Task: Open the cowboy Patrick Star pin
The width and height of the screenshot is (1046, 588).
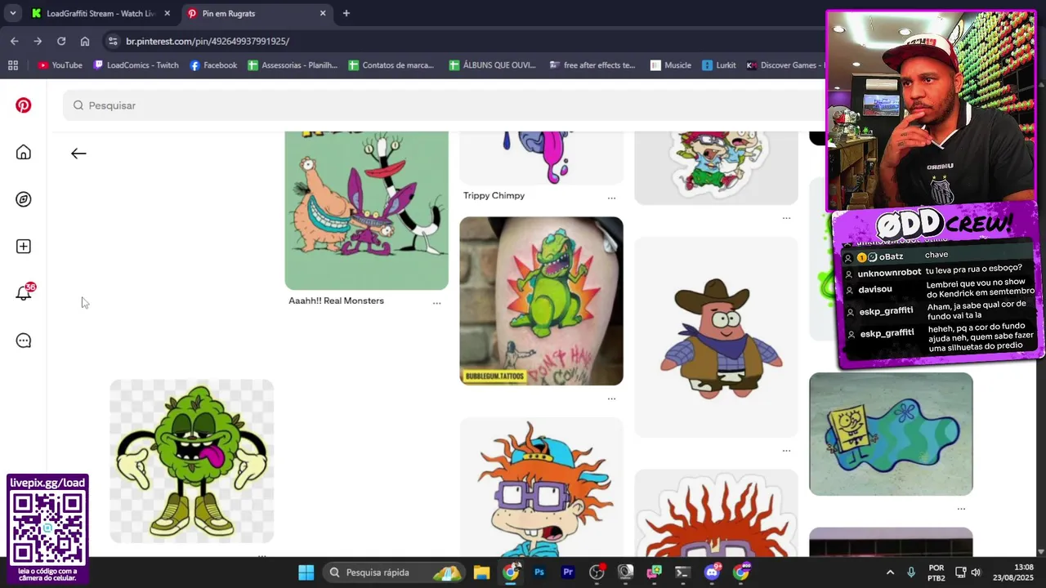Action: (716, 337)
